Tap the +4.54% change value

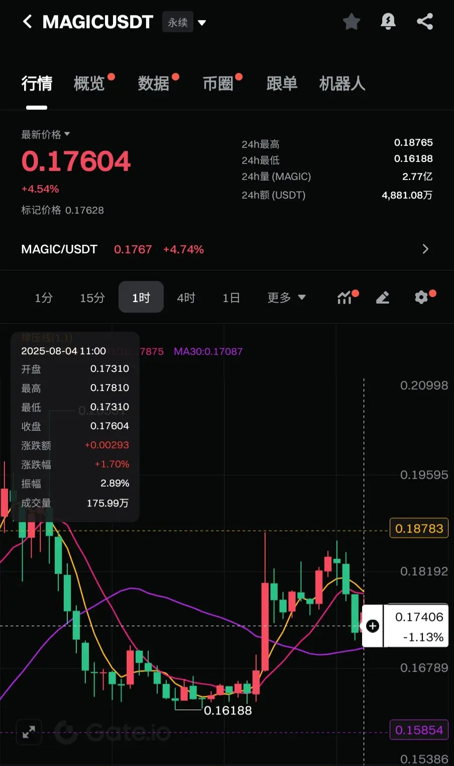[x=40, y=189]
